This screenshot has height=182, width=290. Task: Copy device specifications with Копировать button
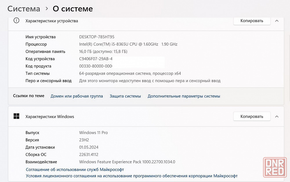point(252,21)
